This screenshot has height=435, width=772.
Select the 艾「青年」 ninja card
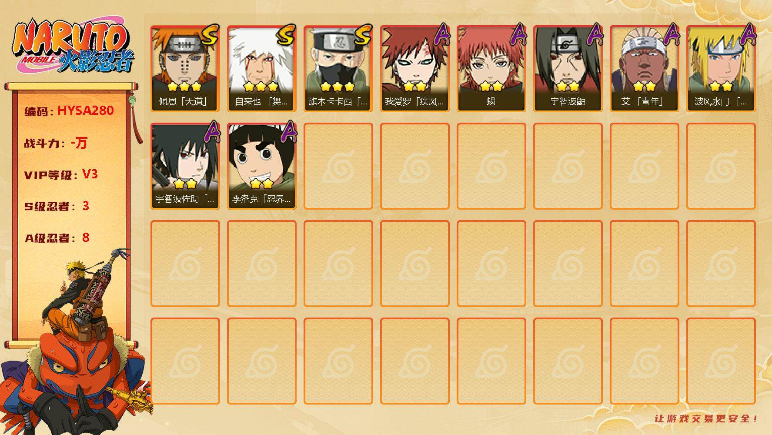tap(644, 69)
